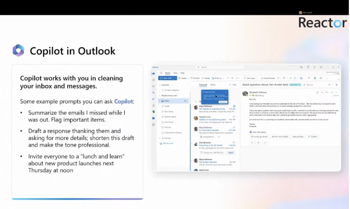The width and height of the screenshot is (350, 209).
Task: Click the Tips lightbulb in Outlook title bar
Action: point(314,67)
